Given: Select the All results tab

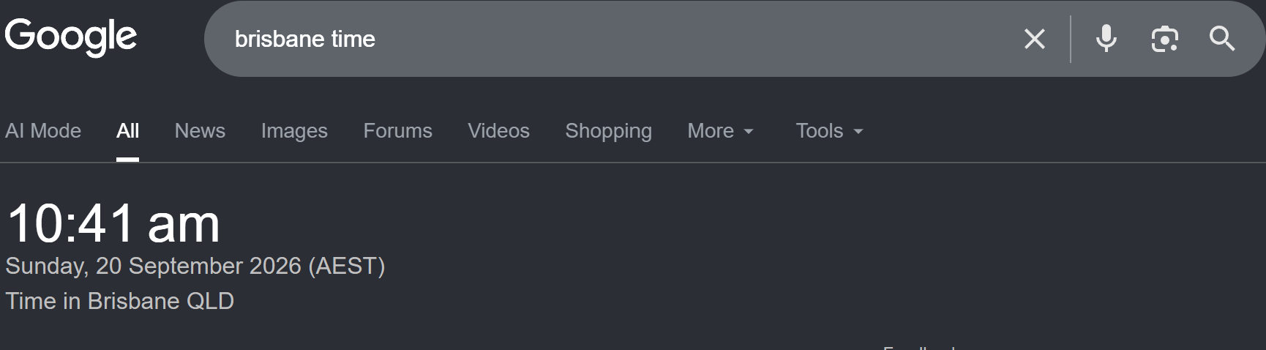Looking at the screenshot, I should [x=127, y=130].
